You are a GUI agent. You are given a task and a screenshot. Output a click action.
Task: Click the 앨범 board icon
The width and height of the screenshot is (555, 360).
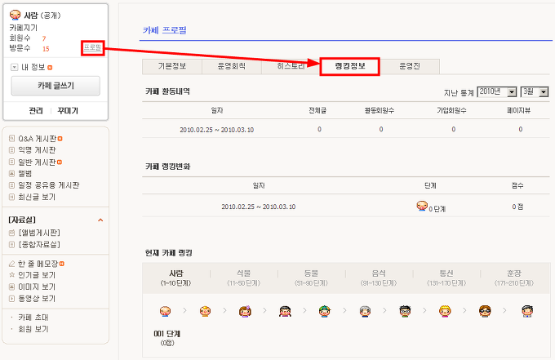11,173
